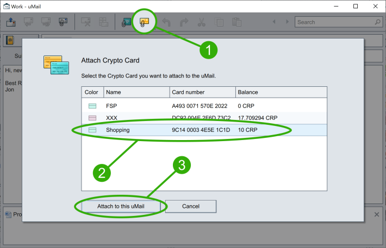The height and width of the screenshot is (248, 386).
Task: Click the attach crypto card toolbar icon
Action: (x=144, y=22)
